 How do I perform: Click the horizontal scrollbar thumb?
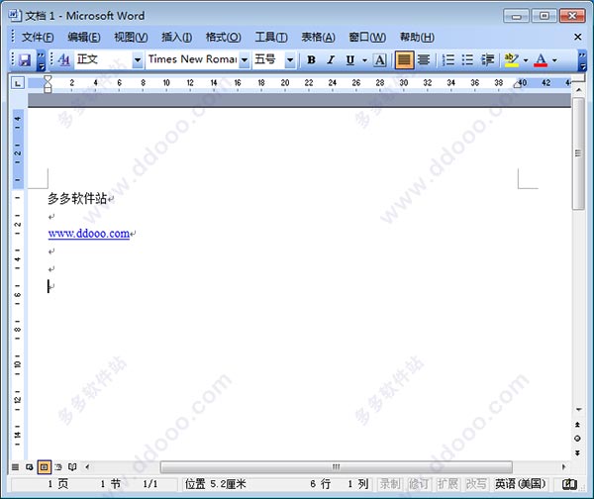pyautogui.click(x=336, y=466)
